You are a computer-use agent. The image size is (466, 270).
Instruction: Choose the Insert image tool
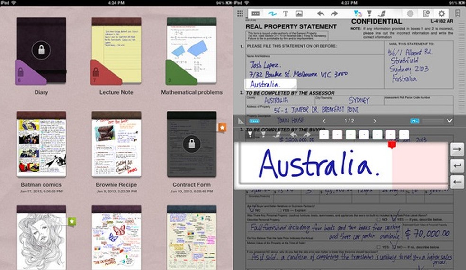(x=299, y=13)
